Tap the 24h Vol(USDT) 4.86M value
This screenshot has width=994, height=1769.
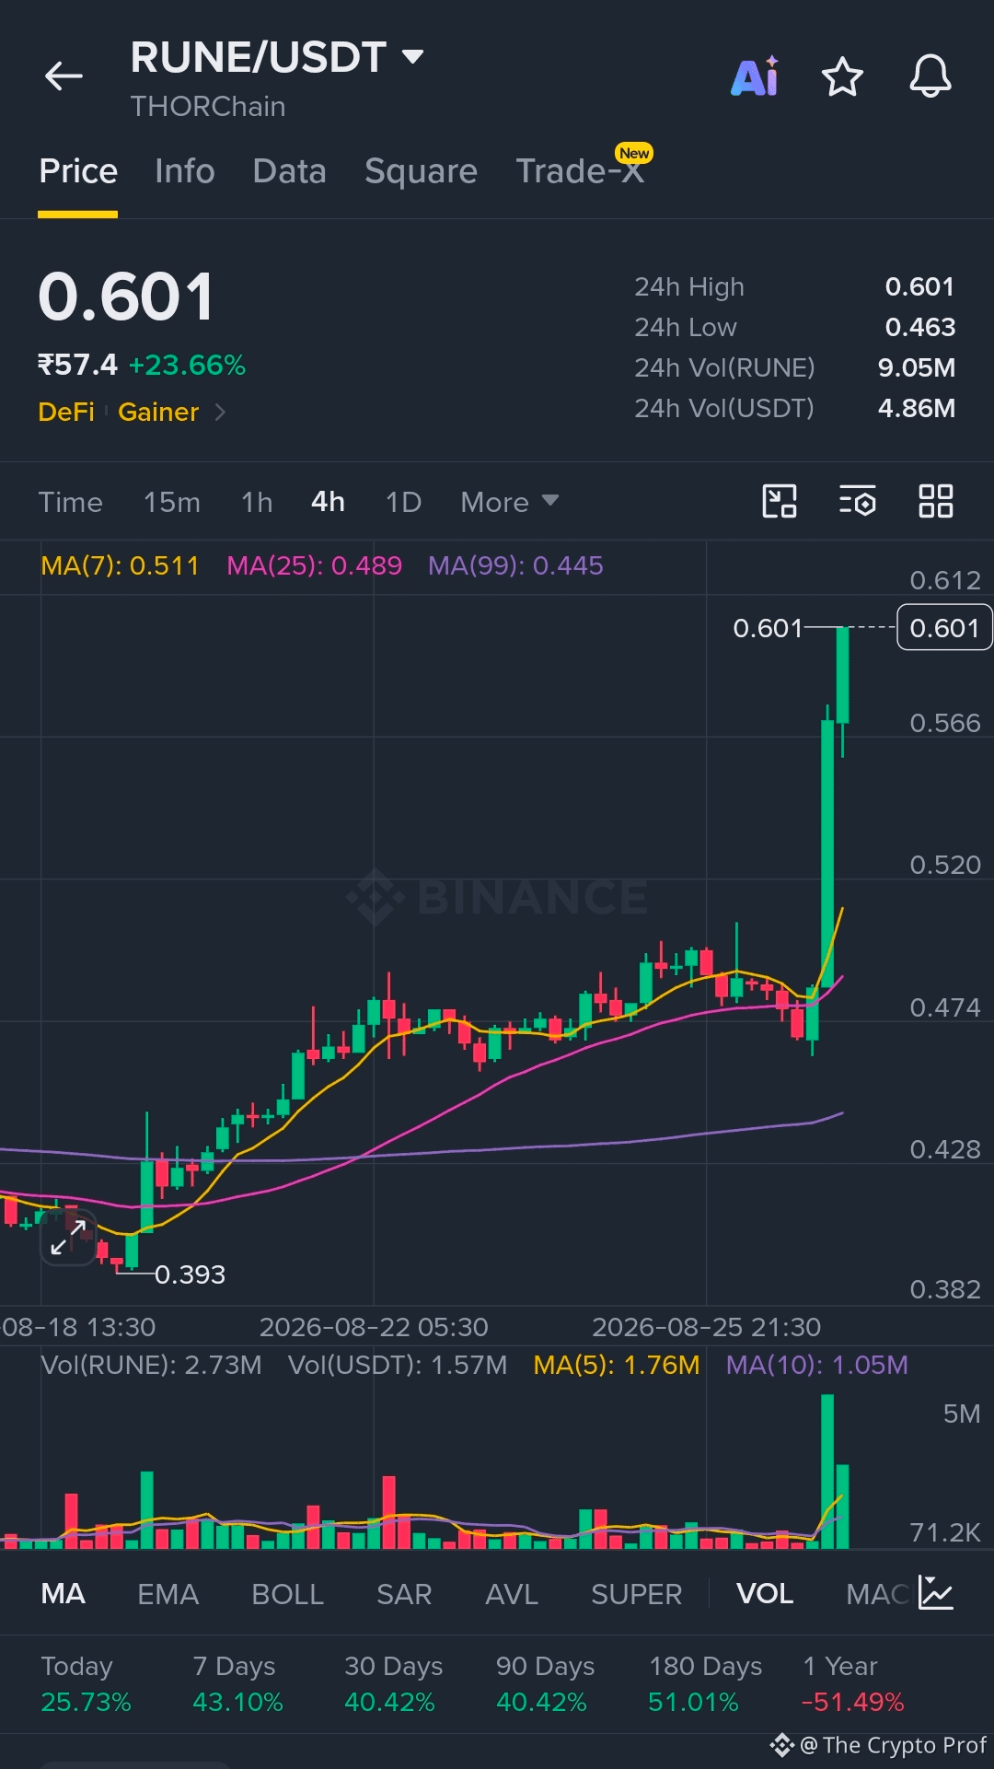916,408
